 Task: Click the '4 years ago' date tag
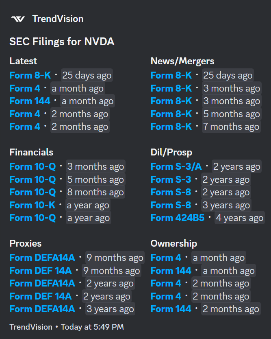click(x=240, y=218)
